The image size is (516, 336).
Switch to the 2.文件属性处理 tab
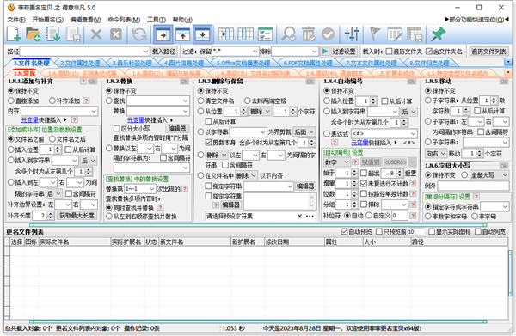80,63
